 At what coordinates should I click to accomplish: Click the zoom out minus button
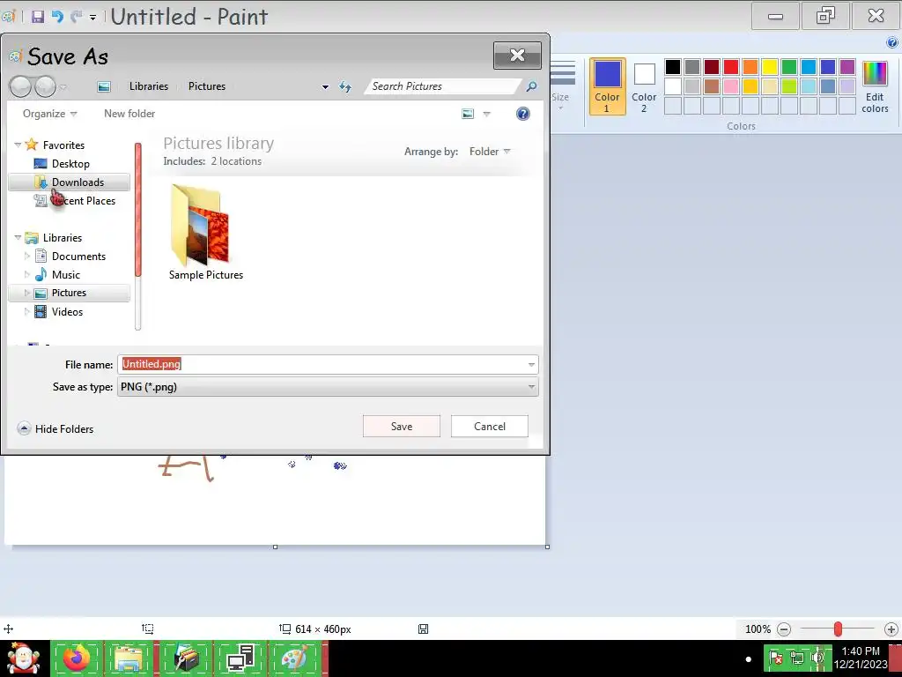coord(784,629)
